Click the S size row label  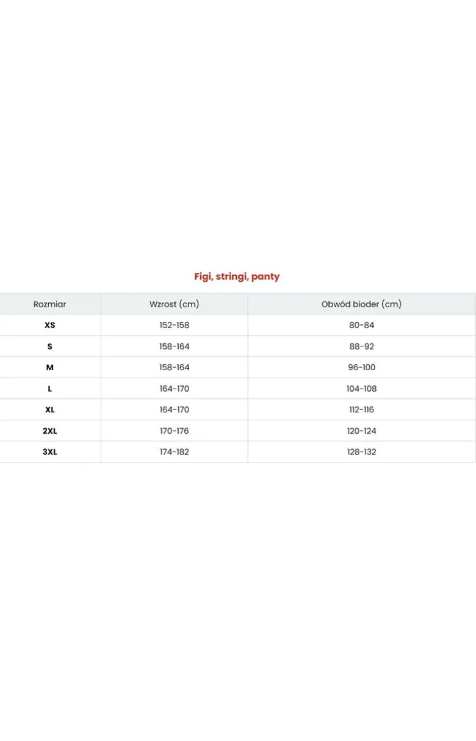[50, 346]
